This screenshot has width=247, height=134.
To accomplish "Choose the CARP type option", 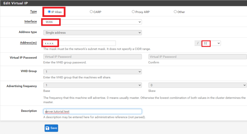I will point(91,12).
